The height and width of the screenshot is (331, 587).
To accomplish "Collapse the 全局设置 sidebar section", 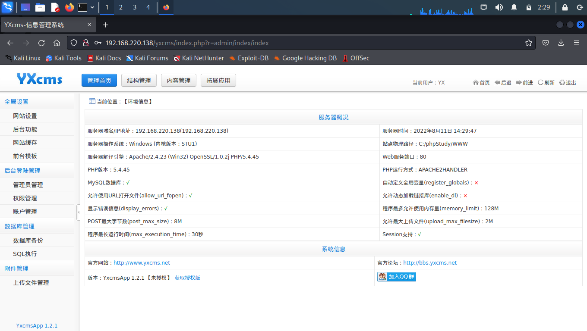I will pos(37,102).
